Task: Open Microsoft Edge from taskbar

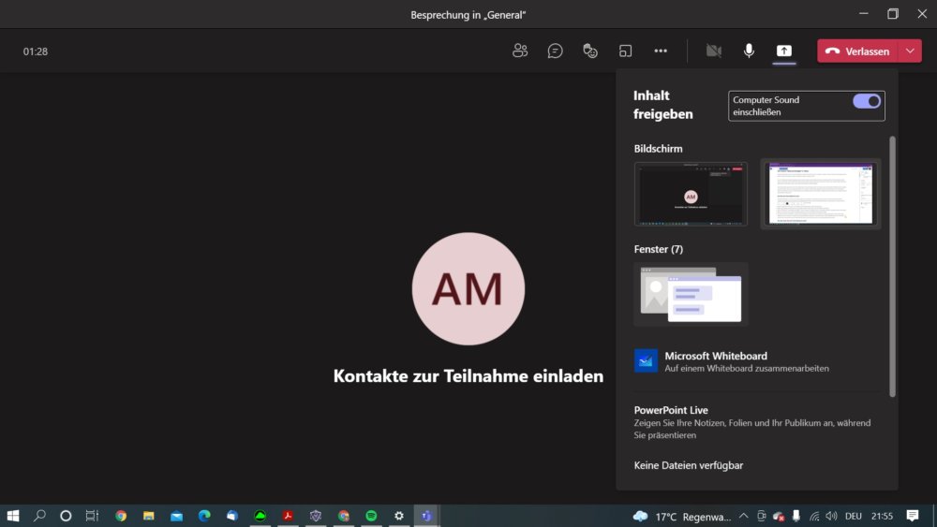Action: [204, 516]
